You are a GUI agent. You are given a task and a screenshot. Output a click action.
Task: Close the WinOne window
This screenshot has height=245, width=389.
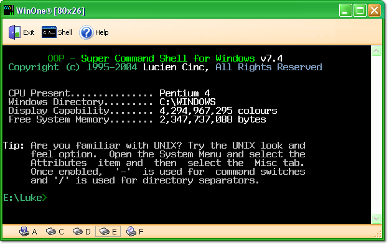pyautogui.click(x=374, y=11)
